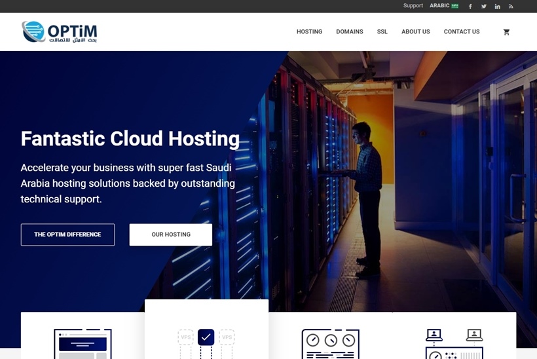
Task: Open the Twitter social icon
Action: (483, 6)
